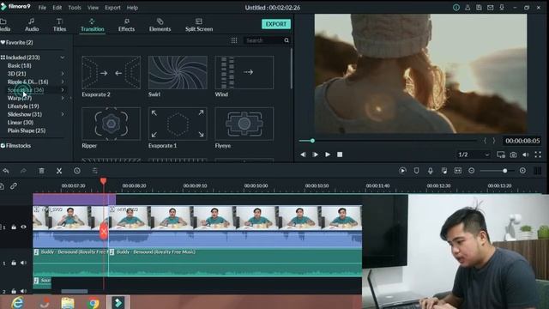The image size is (549, 309).
Task: Mute audio track 1 speaker icon
Action: pyautogui.click(x=23, y=263)
